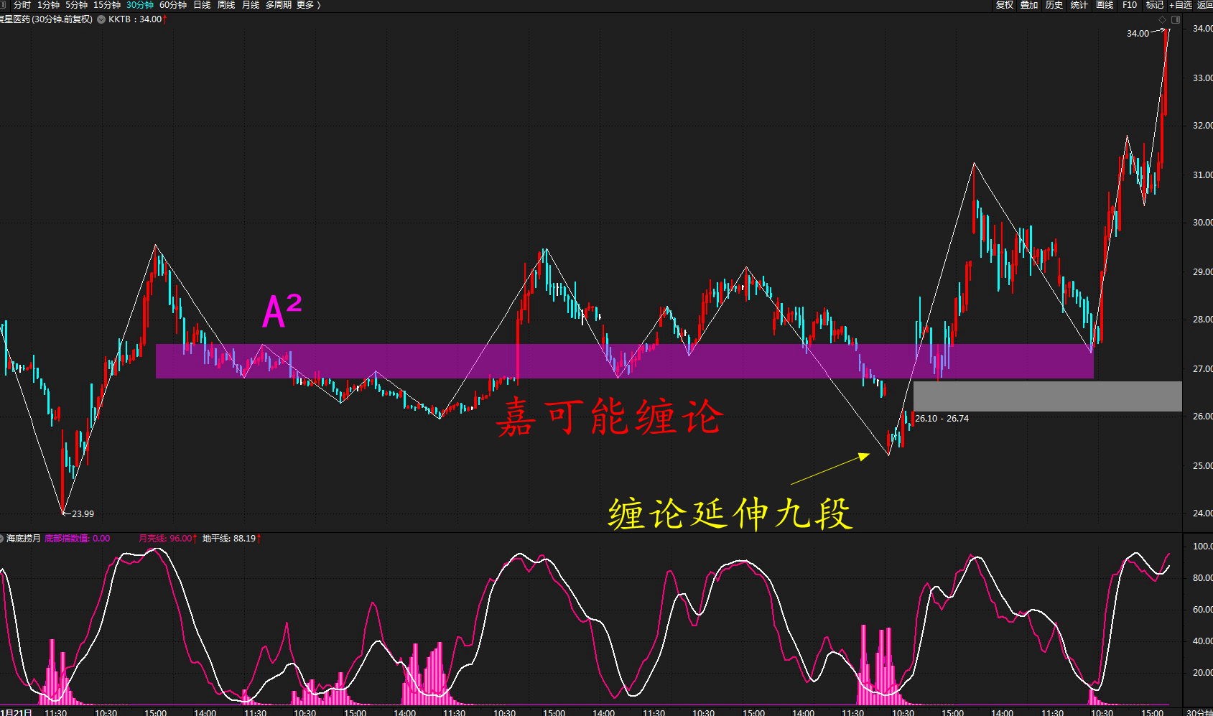The height and width of the screenshot is (716, 1213).
Task: Select the 60分钟 period tab
Action: 173,5
